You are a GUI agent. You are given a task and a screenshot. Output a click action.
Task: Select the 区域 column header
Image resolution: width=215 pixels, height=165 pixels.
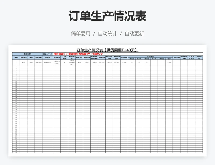pyautogui.click(x=31, y=58)
